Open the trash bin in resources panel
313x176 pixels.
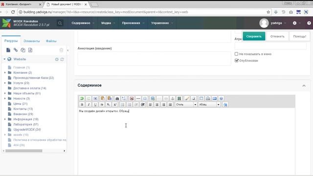click(61, 50)
